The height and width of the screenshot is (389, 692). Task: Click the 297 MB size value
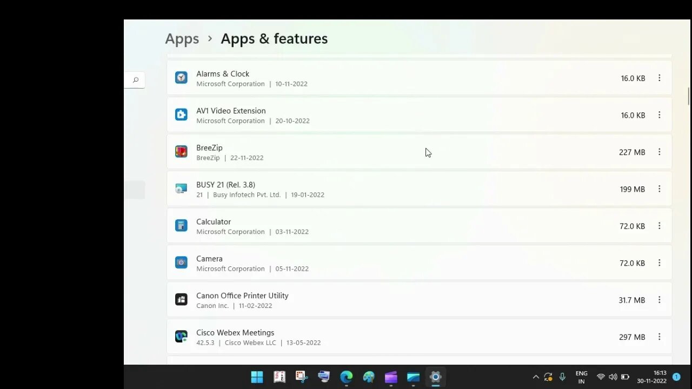632,337
